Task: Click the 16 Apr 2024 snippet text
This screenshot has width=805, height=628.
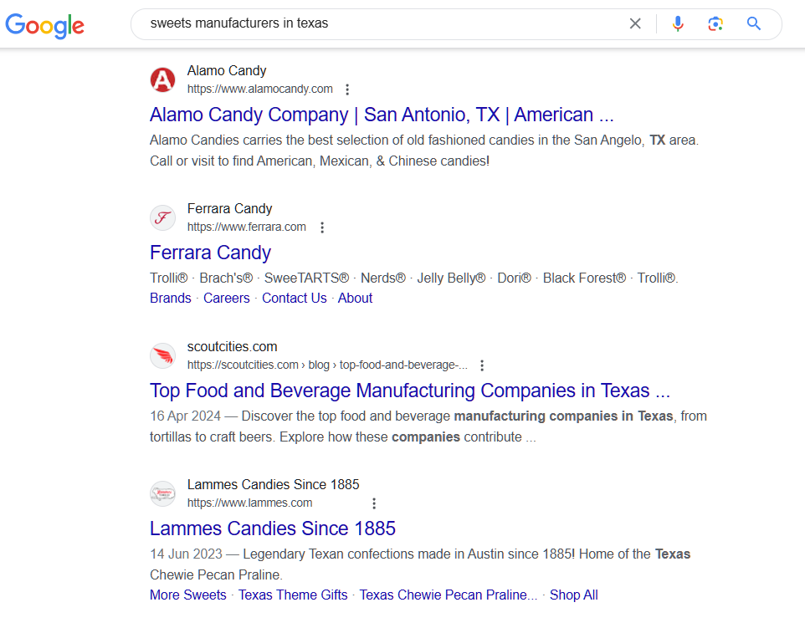Action: (x=428, y=426)
